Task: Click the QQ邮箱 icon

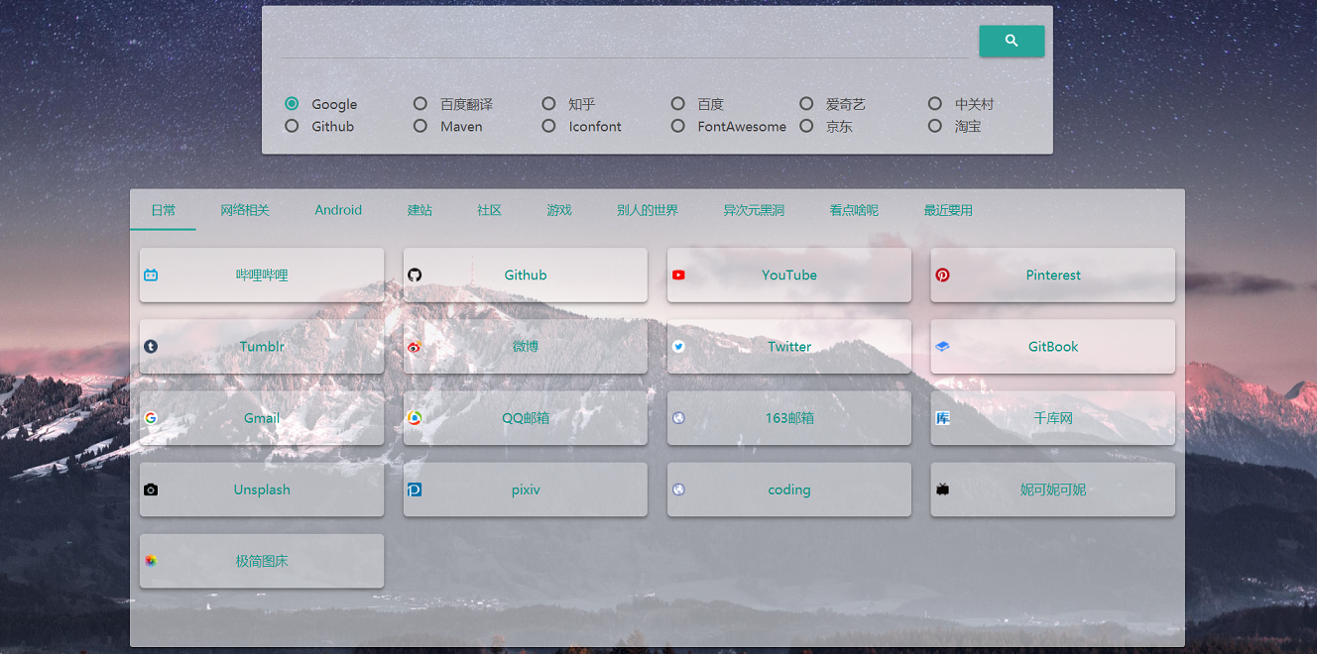Action: click(x=415, y=417)
